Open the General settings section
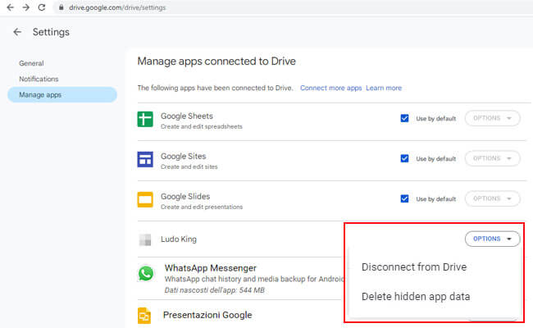Image resolution: width=533 pixels, height=328 pixels. (31, 63)
